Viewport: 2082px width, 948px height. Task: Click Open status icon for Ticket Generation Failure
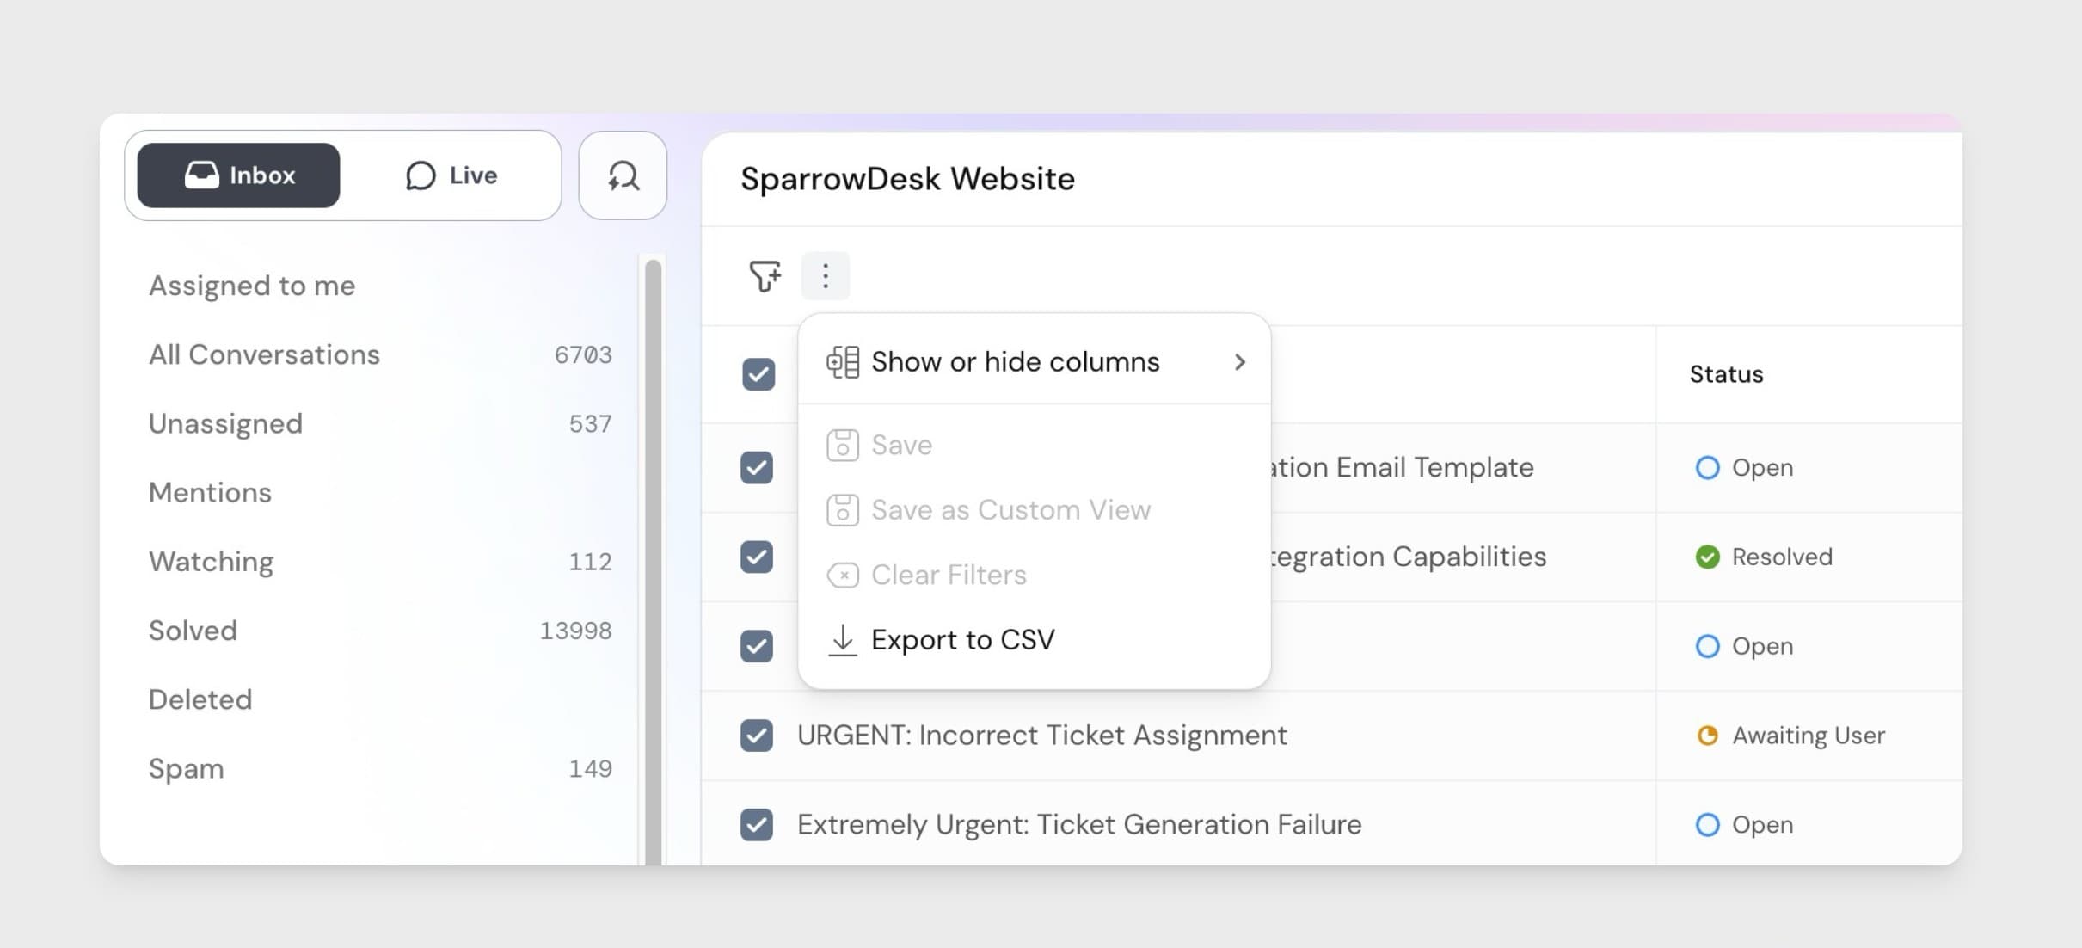pyautogui.click(x=1707, y=825)
